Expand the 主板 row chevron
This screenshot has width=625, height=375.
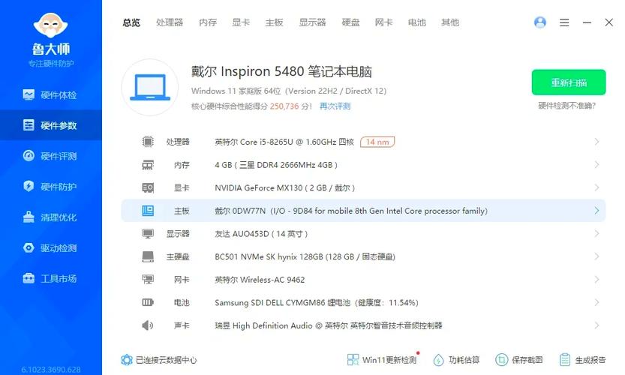pyautogui.click(x=596, y=211)
